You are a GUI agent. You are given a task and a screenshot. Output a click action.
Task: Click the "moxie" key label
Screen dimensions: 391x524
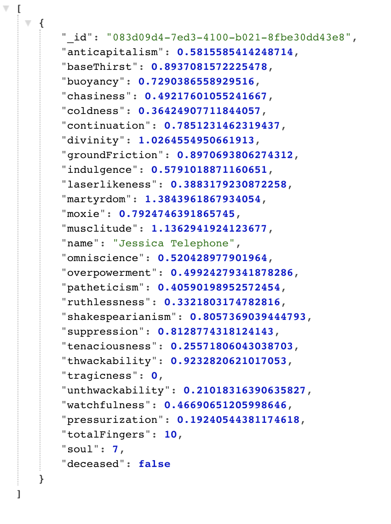click(84, 214)
